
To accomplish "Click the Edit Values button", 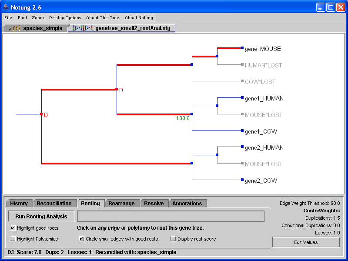I will point(306,242).
